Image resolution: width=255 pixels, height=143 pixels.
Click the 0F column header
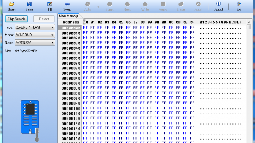click(x=192, y=22)
